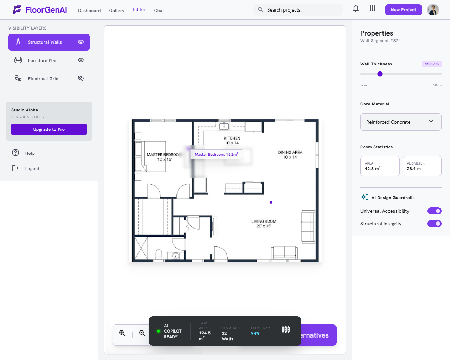Zoom in on the floor plan
Image resolution: width=450 pixels, height=360 pixels.
click(x=122, y=333)
